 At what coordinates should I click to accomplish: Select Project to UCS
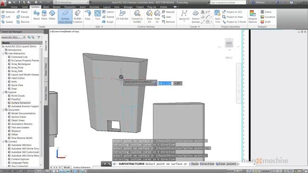tap(232, 12)
